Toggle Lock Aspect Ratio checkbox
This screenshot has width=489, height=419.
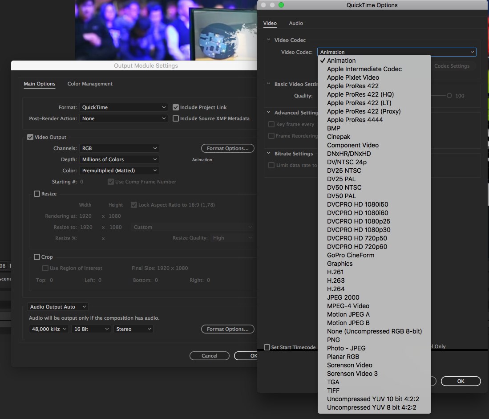pyautogui.click(x=134, y=205)
